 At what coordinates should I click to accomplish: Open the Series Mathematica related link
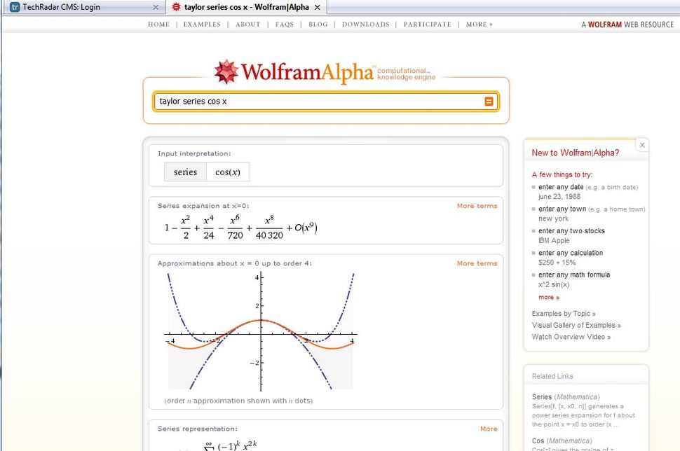pos(543,396)
